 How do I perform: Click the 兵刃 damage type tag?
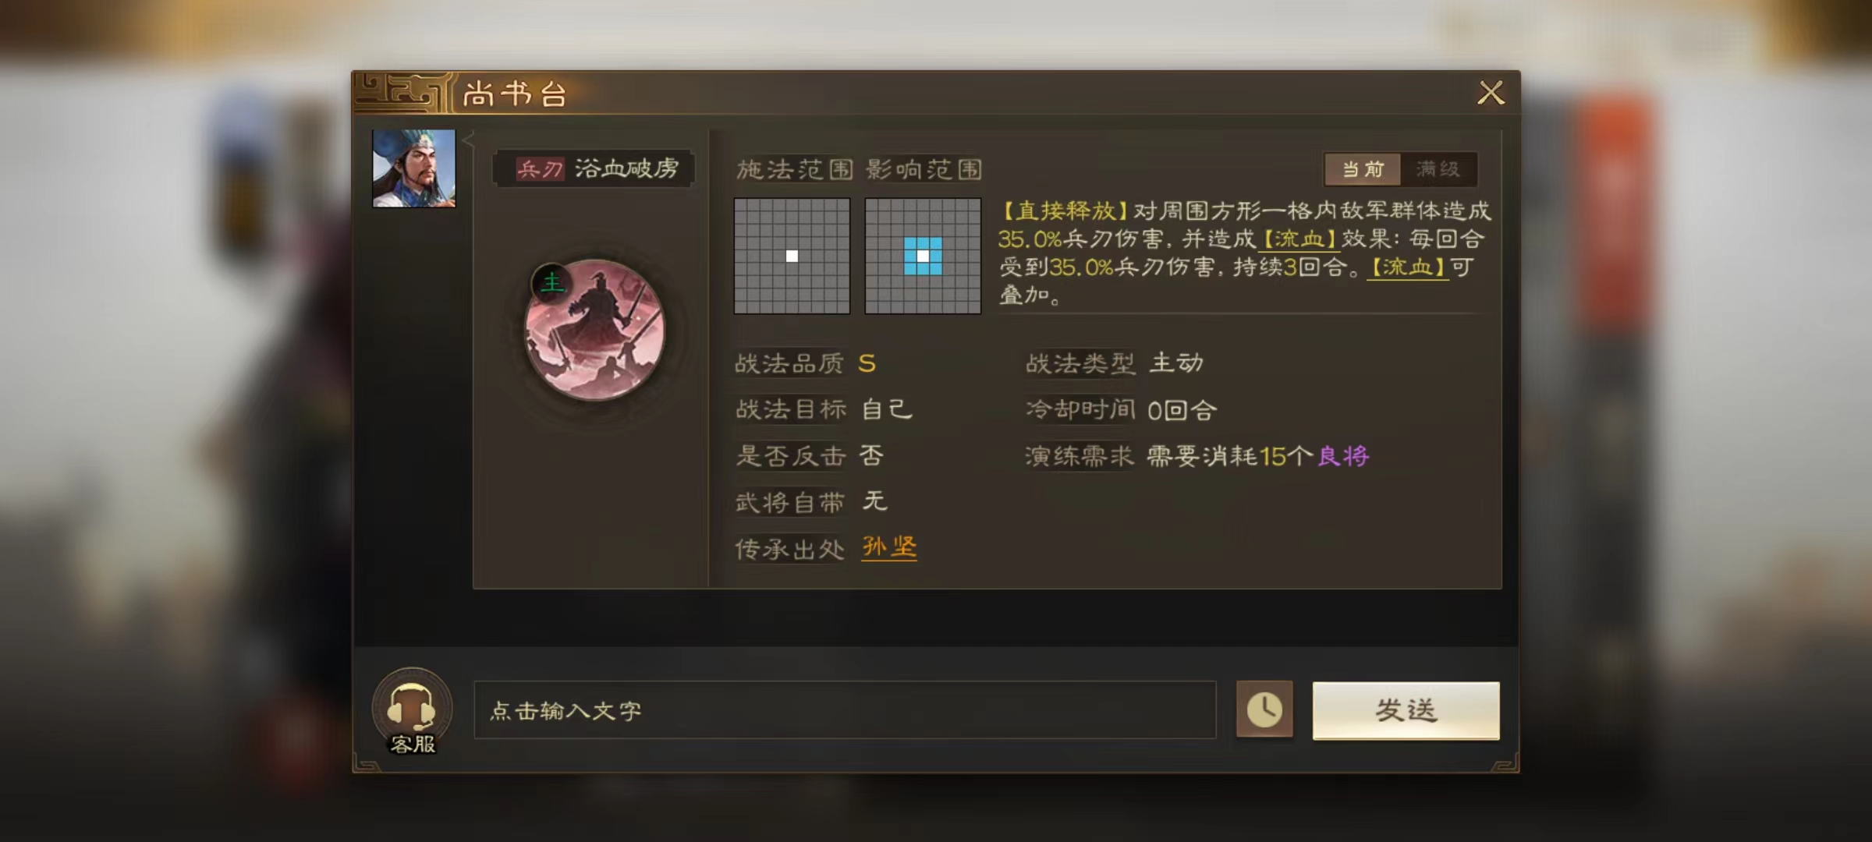[x=539, y=169]
